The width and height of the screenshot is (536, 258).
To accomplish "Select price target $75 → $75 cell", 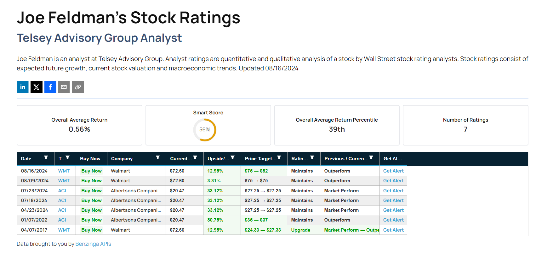I will pos(264,181).
